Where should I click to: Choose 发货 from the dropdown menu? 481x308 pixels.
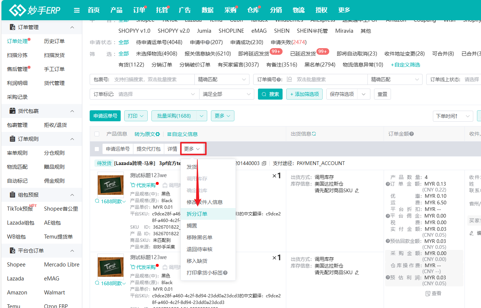(x=208, y=167)
